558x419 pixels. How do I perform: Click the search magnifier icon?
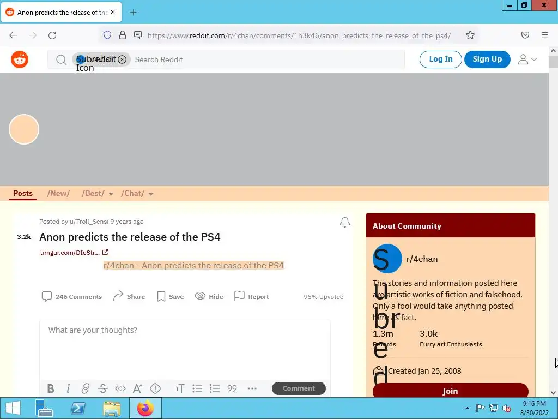(x=61, y=59)
